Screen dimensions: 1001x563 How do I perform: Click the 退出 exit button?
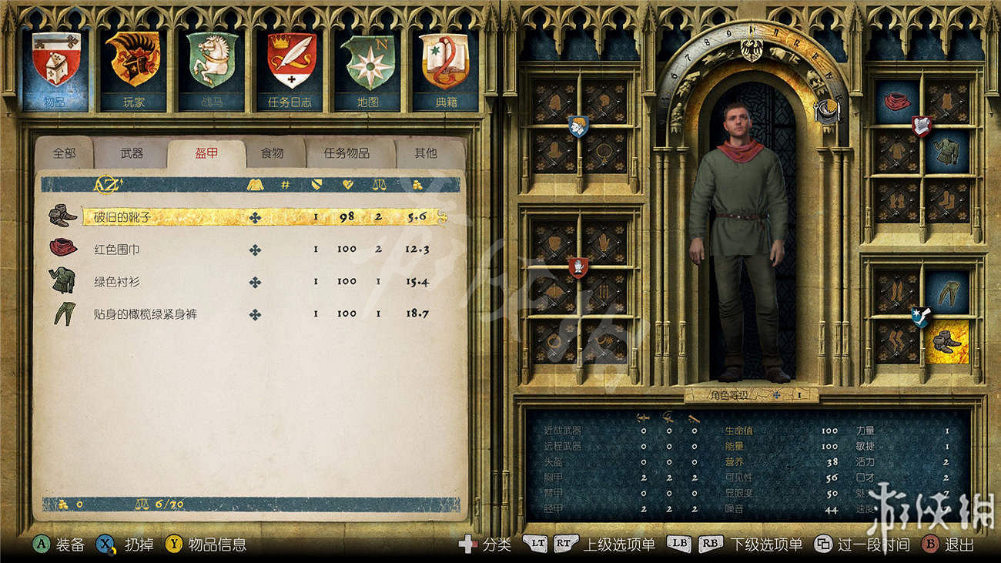[x=949, y=545]
